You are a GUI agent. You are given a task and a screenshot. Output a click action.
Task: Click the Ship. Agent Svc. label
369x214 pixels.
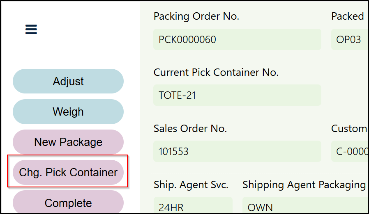pos(191,184)
